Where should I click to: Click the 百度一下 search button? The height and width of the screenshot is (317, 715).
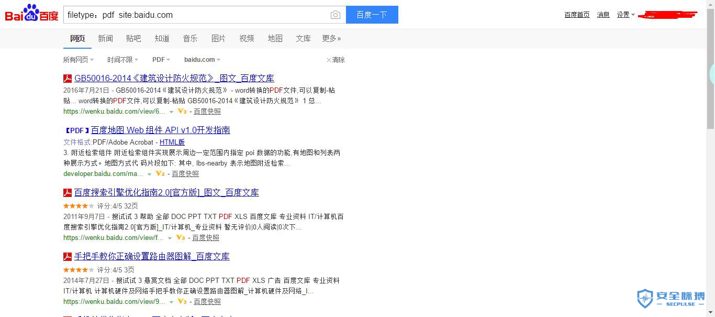(372, 15)
